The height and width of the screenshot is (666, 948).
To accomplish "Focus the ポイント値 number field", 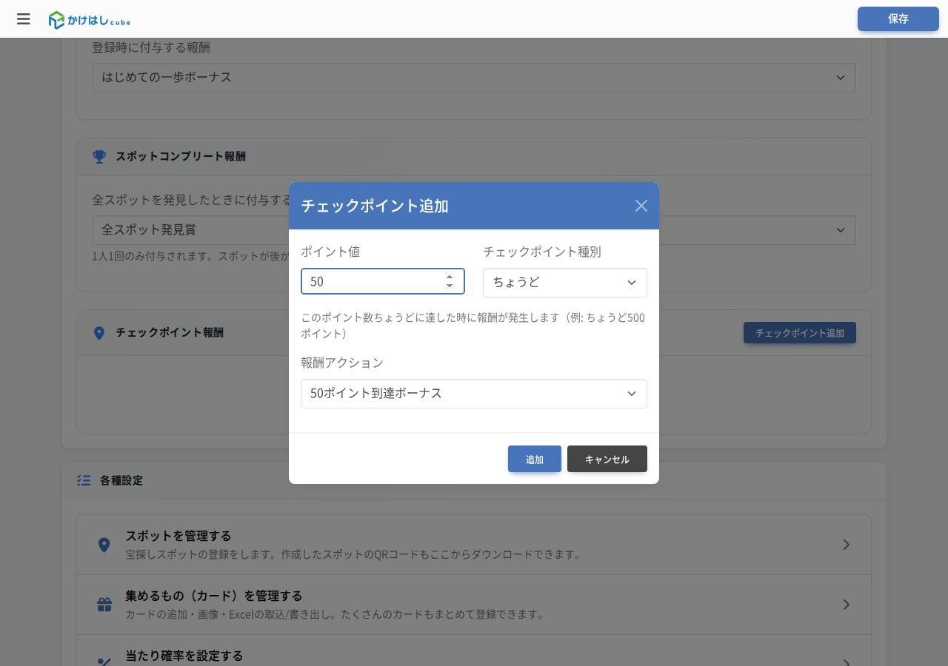I will point(383,281).
